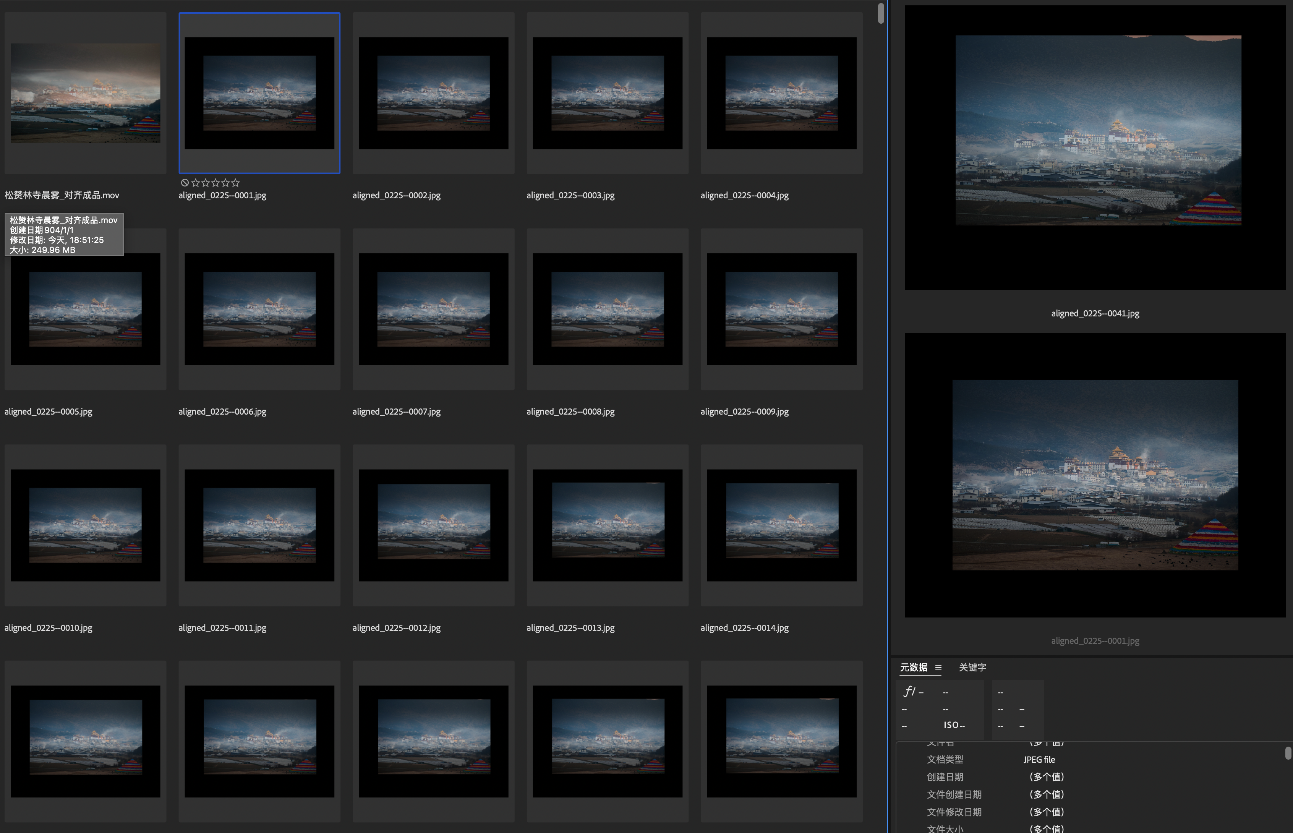Click the aligned_0225--0041.jpg caption under preview
1293x833 pixels.
pyautogui.click(x=1095, y=313)
